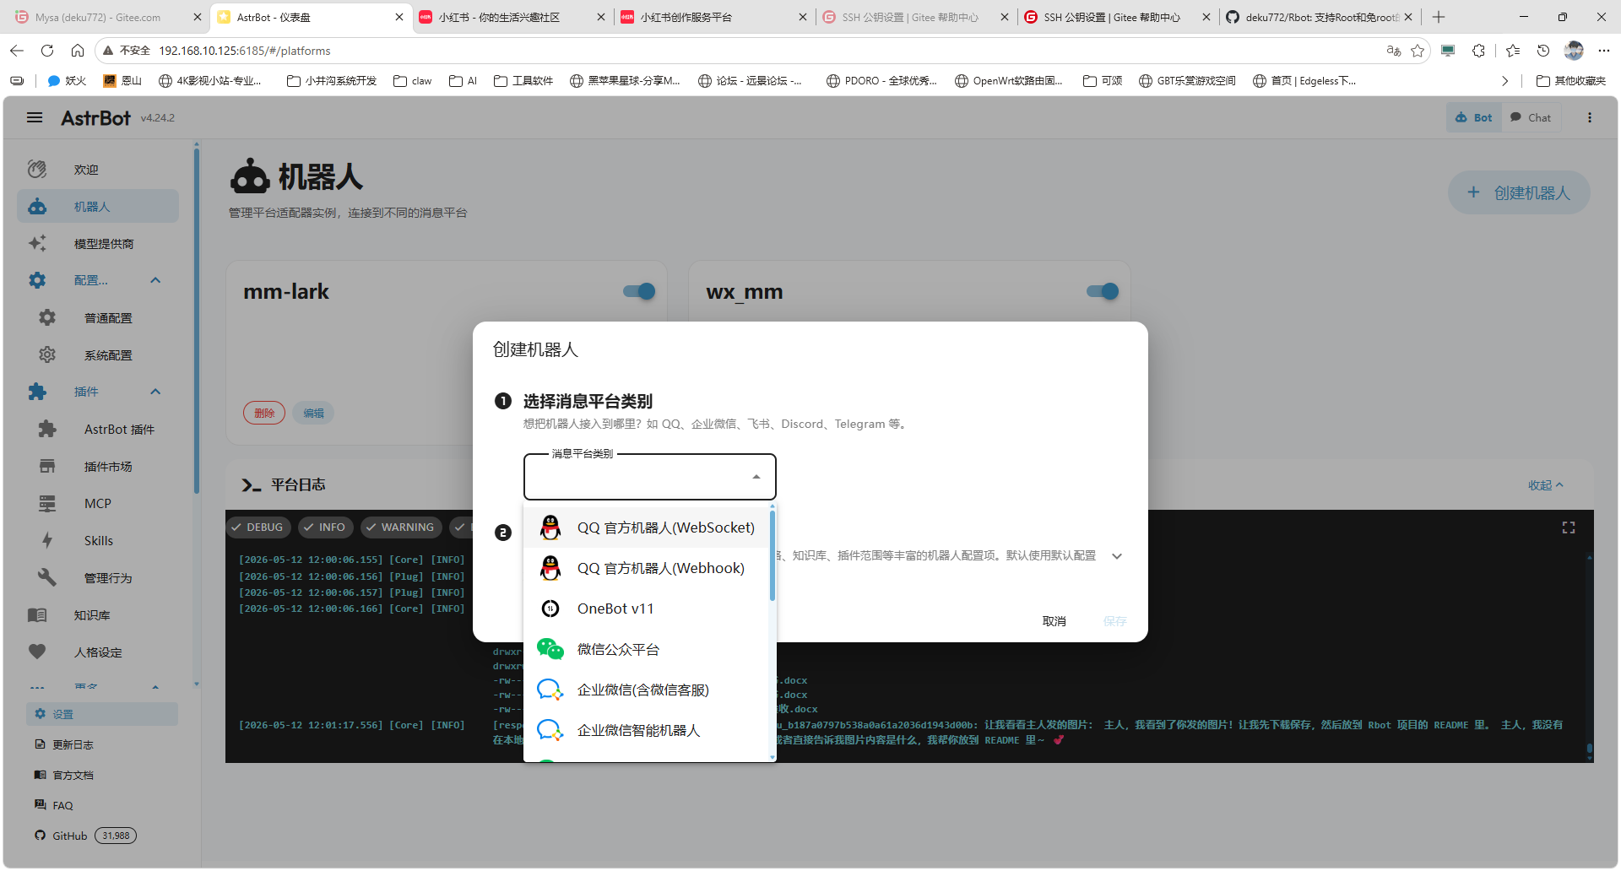
Task: Open the browser extensions icon
Action: click(x=1478, y=51)
